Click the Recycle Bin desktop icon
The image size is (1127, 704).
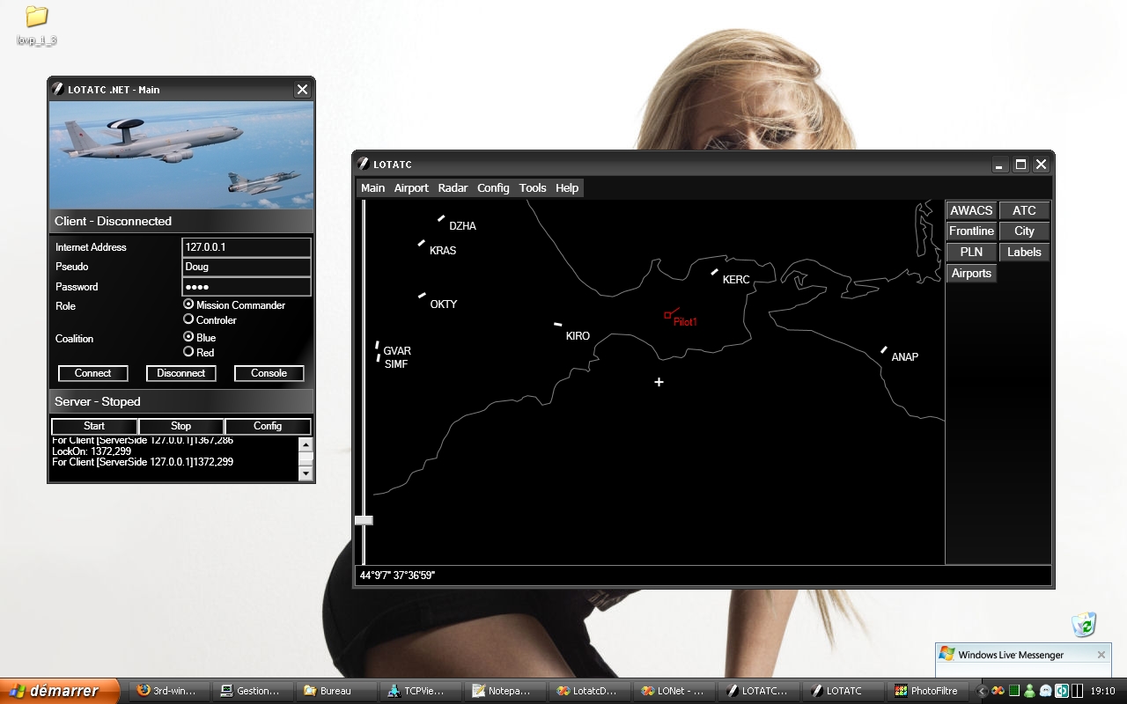(1084, 624)
